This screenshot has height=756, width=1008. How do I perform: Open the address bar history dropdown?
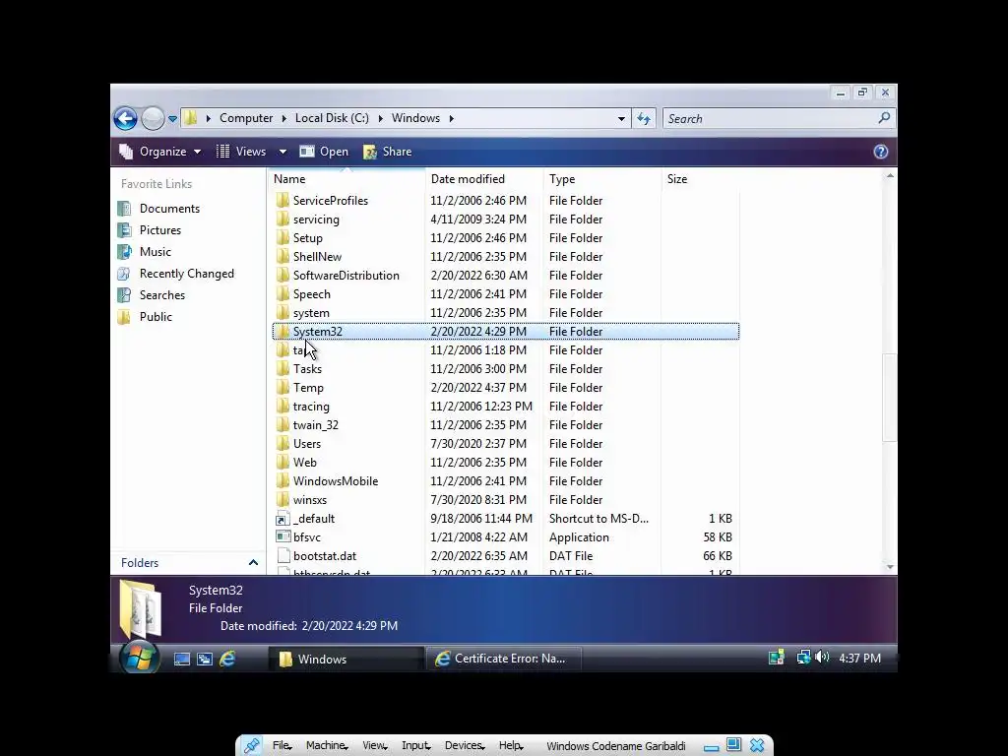621,119
